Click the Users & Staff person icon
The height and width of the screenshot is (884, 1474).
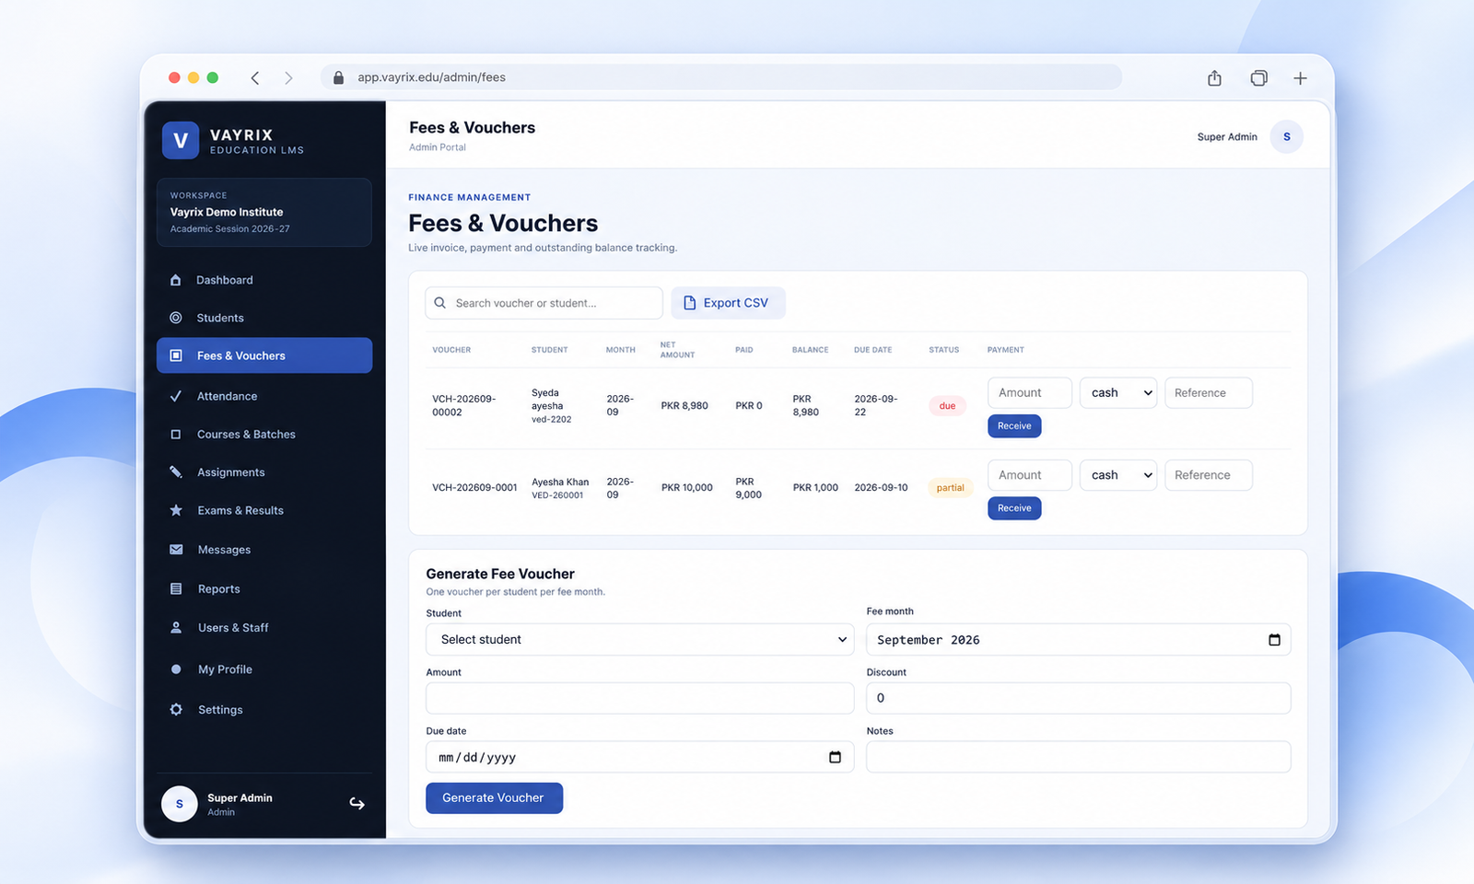pos(176,628)
